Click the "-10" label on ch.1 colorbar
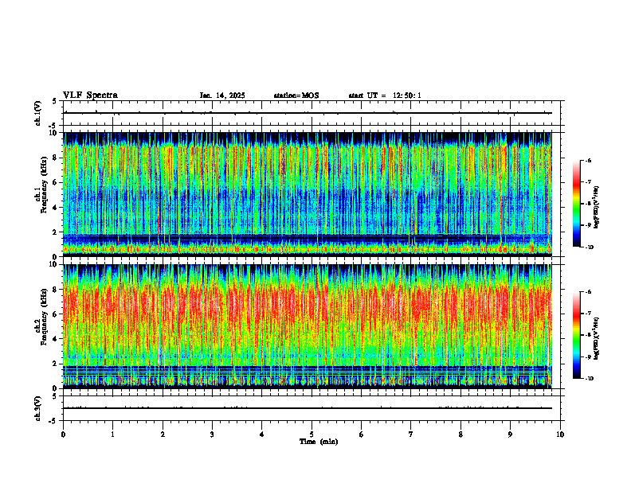The height and width of the screenshot is (487, 631). pyautogui.click(x=589, y=247)
